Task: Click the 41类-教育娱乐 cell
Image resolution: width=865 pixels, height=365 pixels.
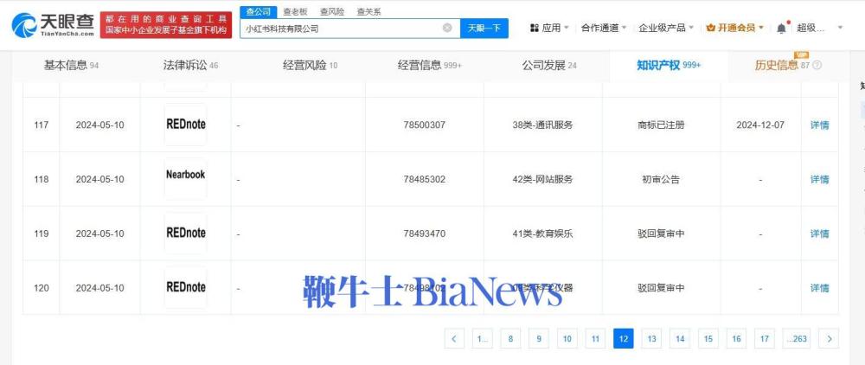Action: click(543, 234)
